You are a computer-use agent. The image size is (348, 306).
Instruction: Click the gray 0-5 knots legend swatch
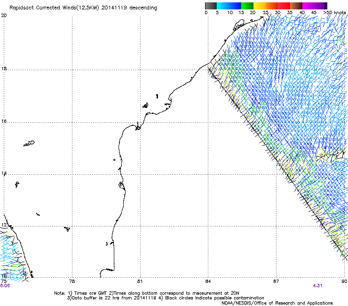click(211, 6)
